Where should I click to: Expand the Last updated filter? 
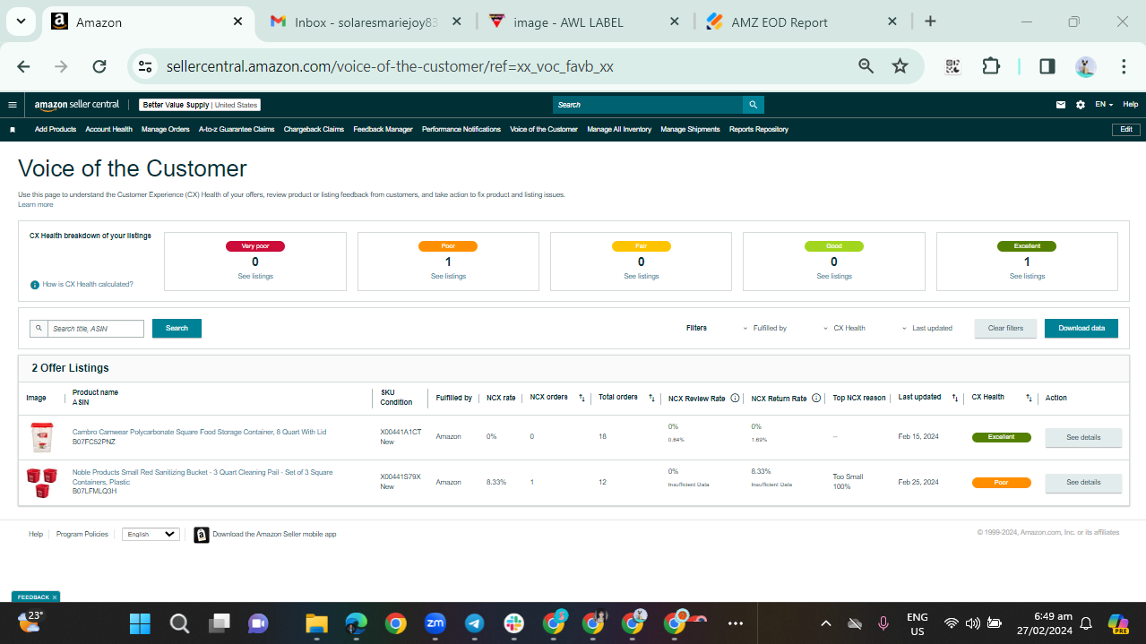click(x=927, y=329)
